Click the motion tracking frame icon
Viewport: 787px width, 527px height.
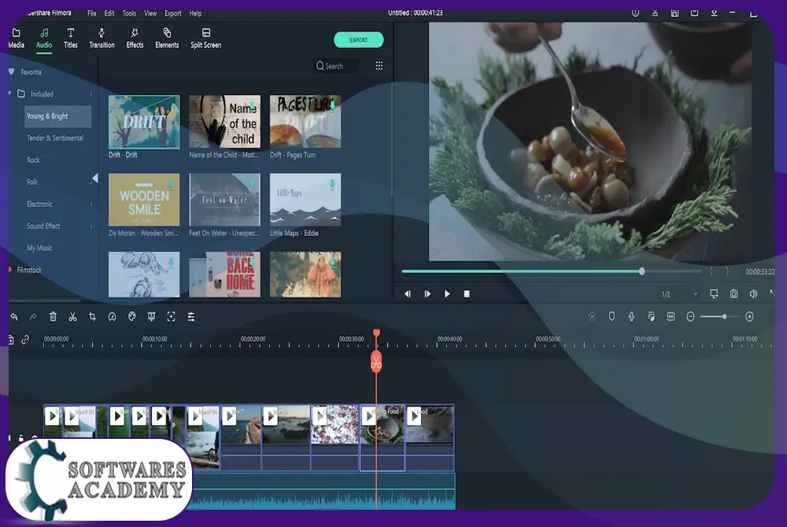(x=171, y=316)
